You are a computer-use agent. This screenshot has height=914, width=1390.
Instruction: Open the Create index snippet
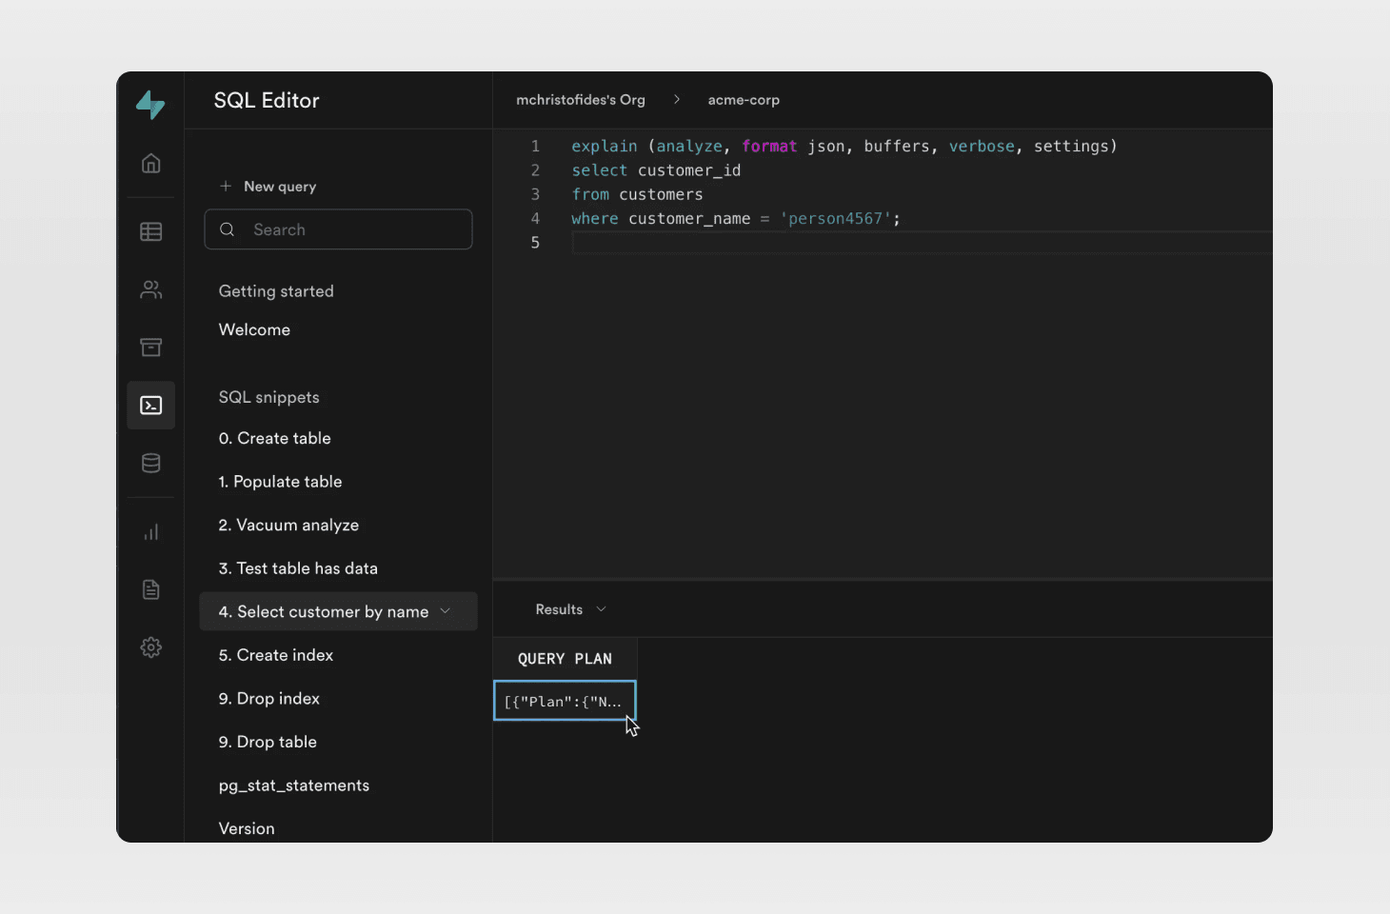(x=276, y=655)
